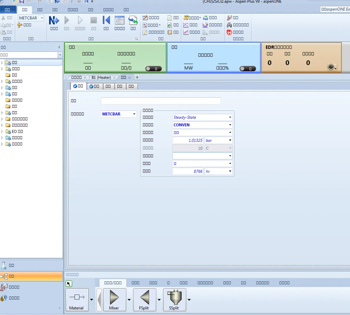Viewport: 350px width, 315px height.
Task: Open the Safety Analysis environment with tower icon
Action: pyautogui.click(x=31, y=287)
